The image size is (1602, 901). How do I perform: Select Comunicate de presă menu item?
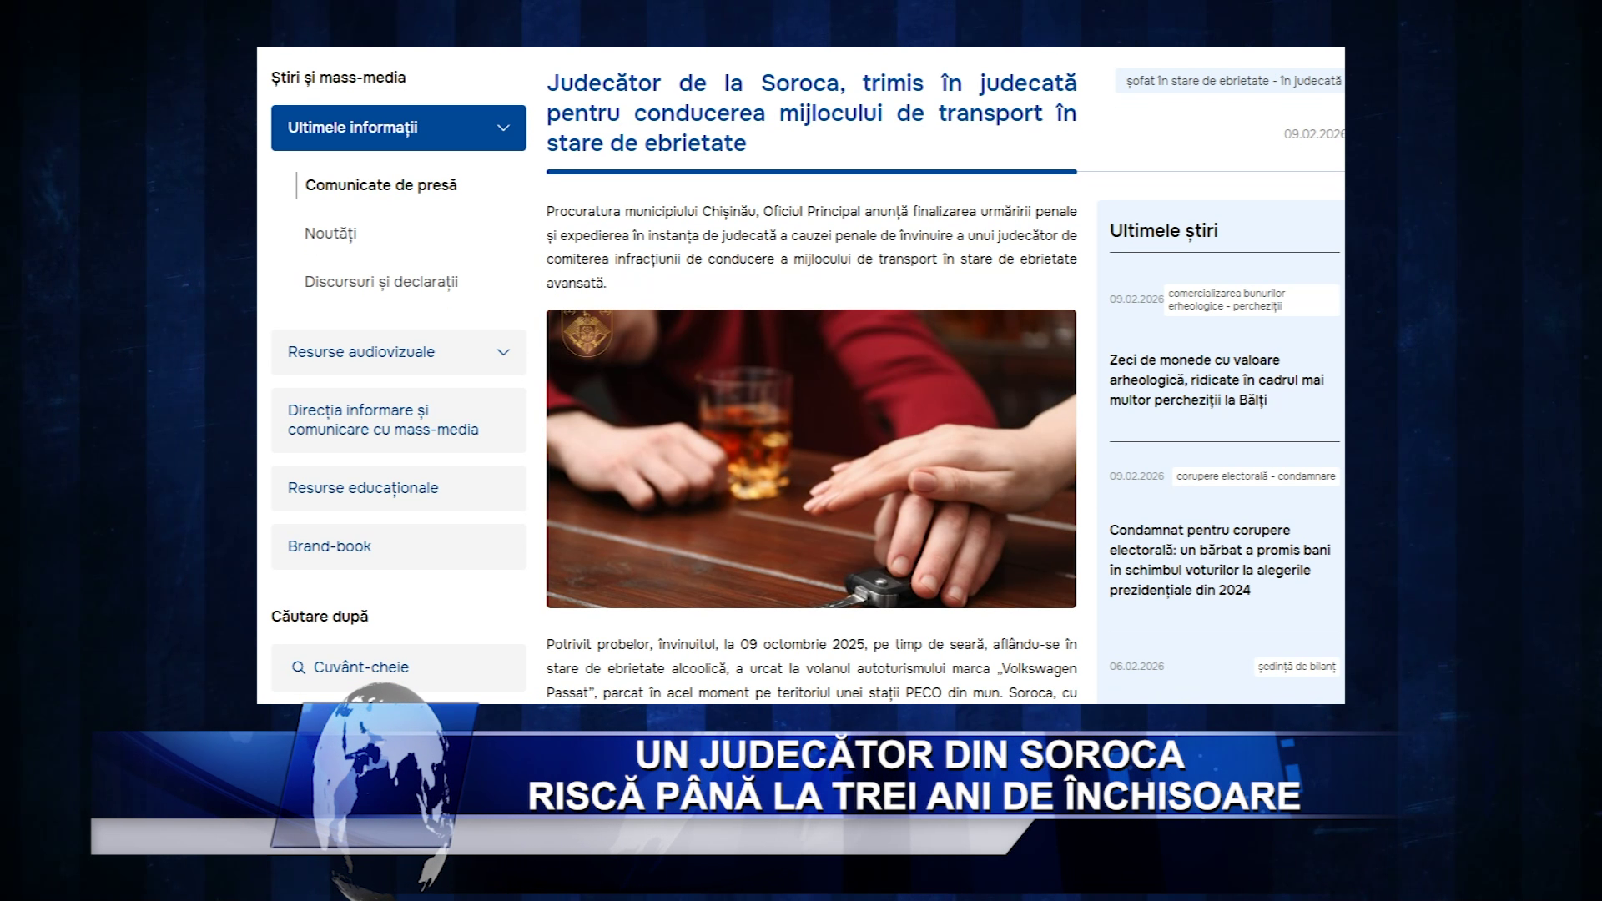point(380,185)
